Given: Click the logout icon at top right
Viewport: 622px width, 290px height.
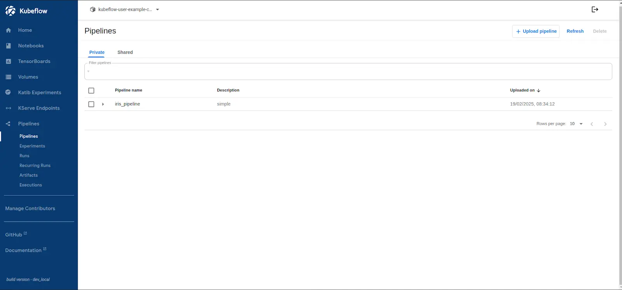Looking at the screenshot, I should (x=595, y=9).
